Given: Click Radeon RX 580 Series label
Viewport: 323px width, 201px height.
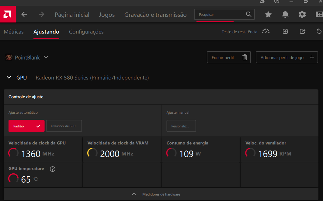Looking at the screenshot, I should (x=92, y=78).
